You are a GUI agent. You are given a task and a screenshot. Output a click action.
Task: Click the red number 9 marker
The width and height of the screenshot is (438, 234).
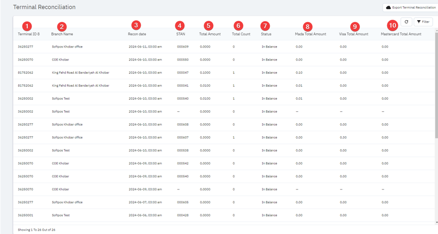(x=355, y=27)
